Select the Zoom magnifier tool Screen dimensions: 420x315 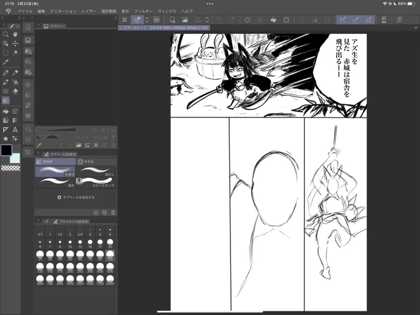[x=6, y=35]
